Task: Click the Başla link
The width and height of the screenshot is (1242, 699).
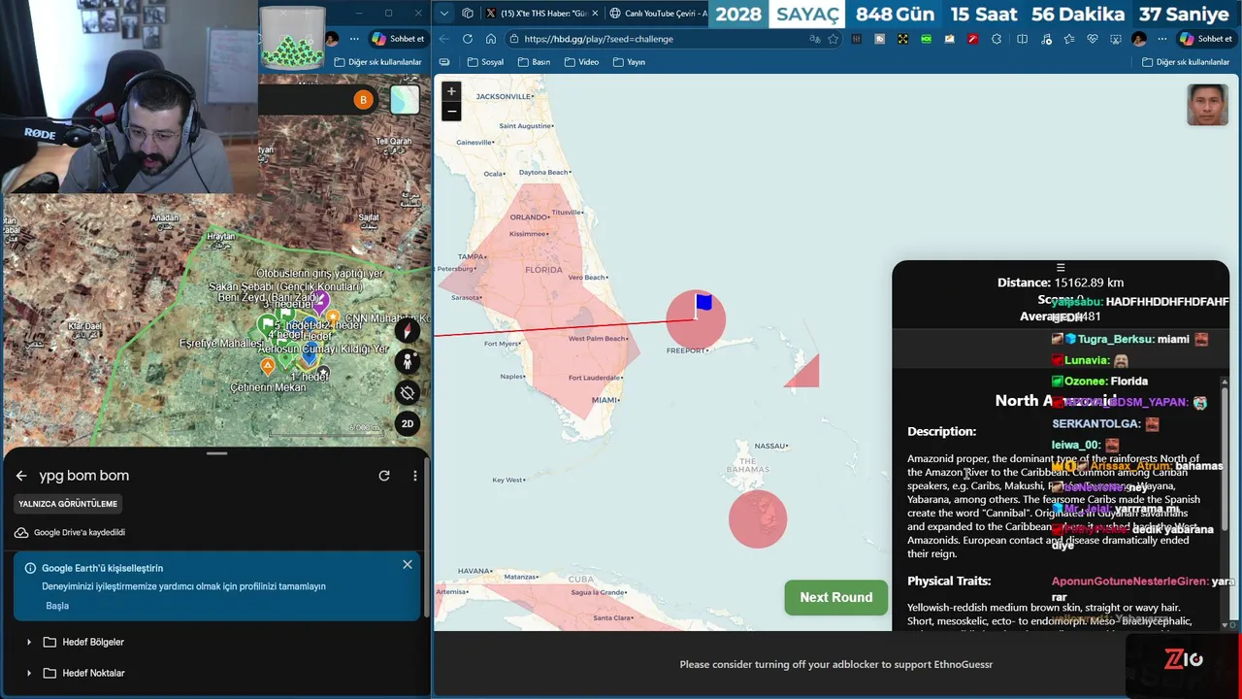Action: pyautogui.click(x=57, y=606)
